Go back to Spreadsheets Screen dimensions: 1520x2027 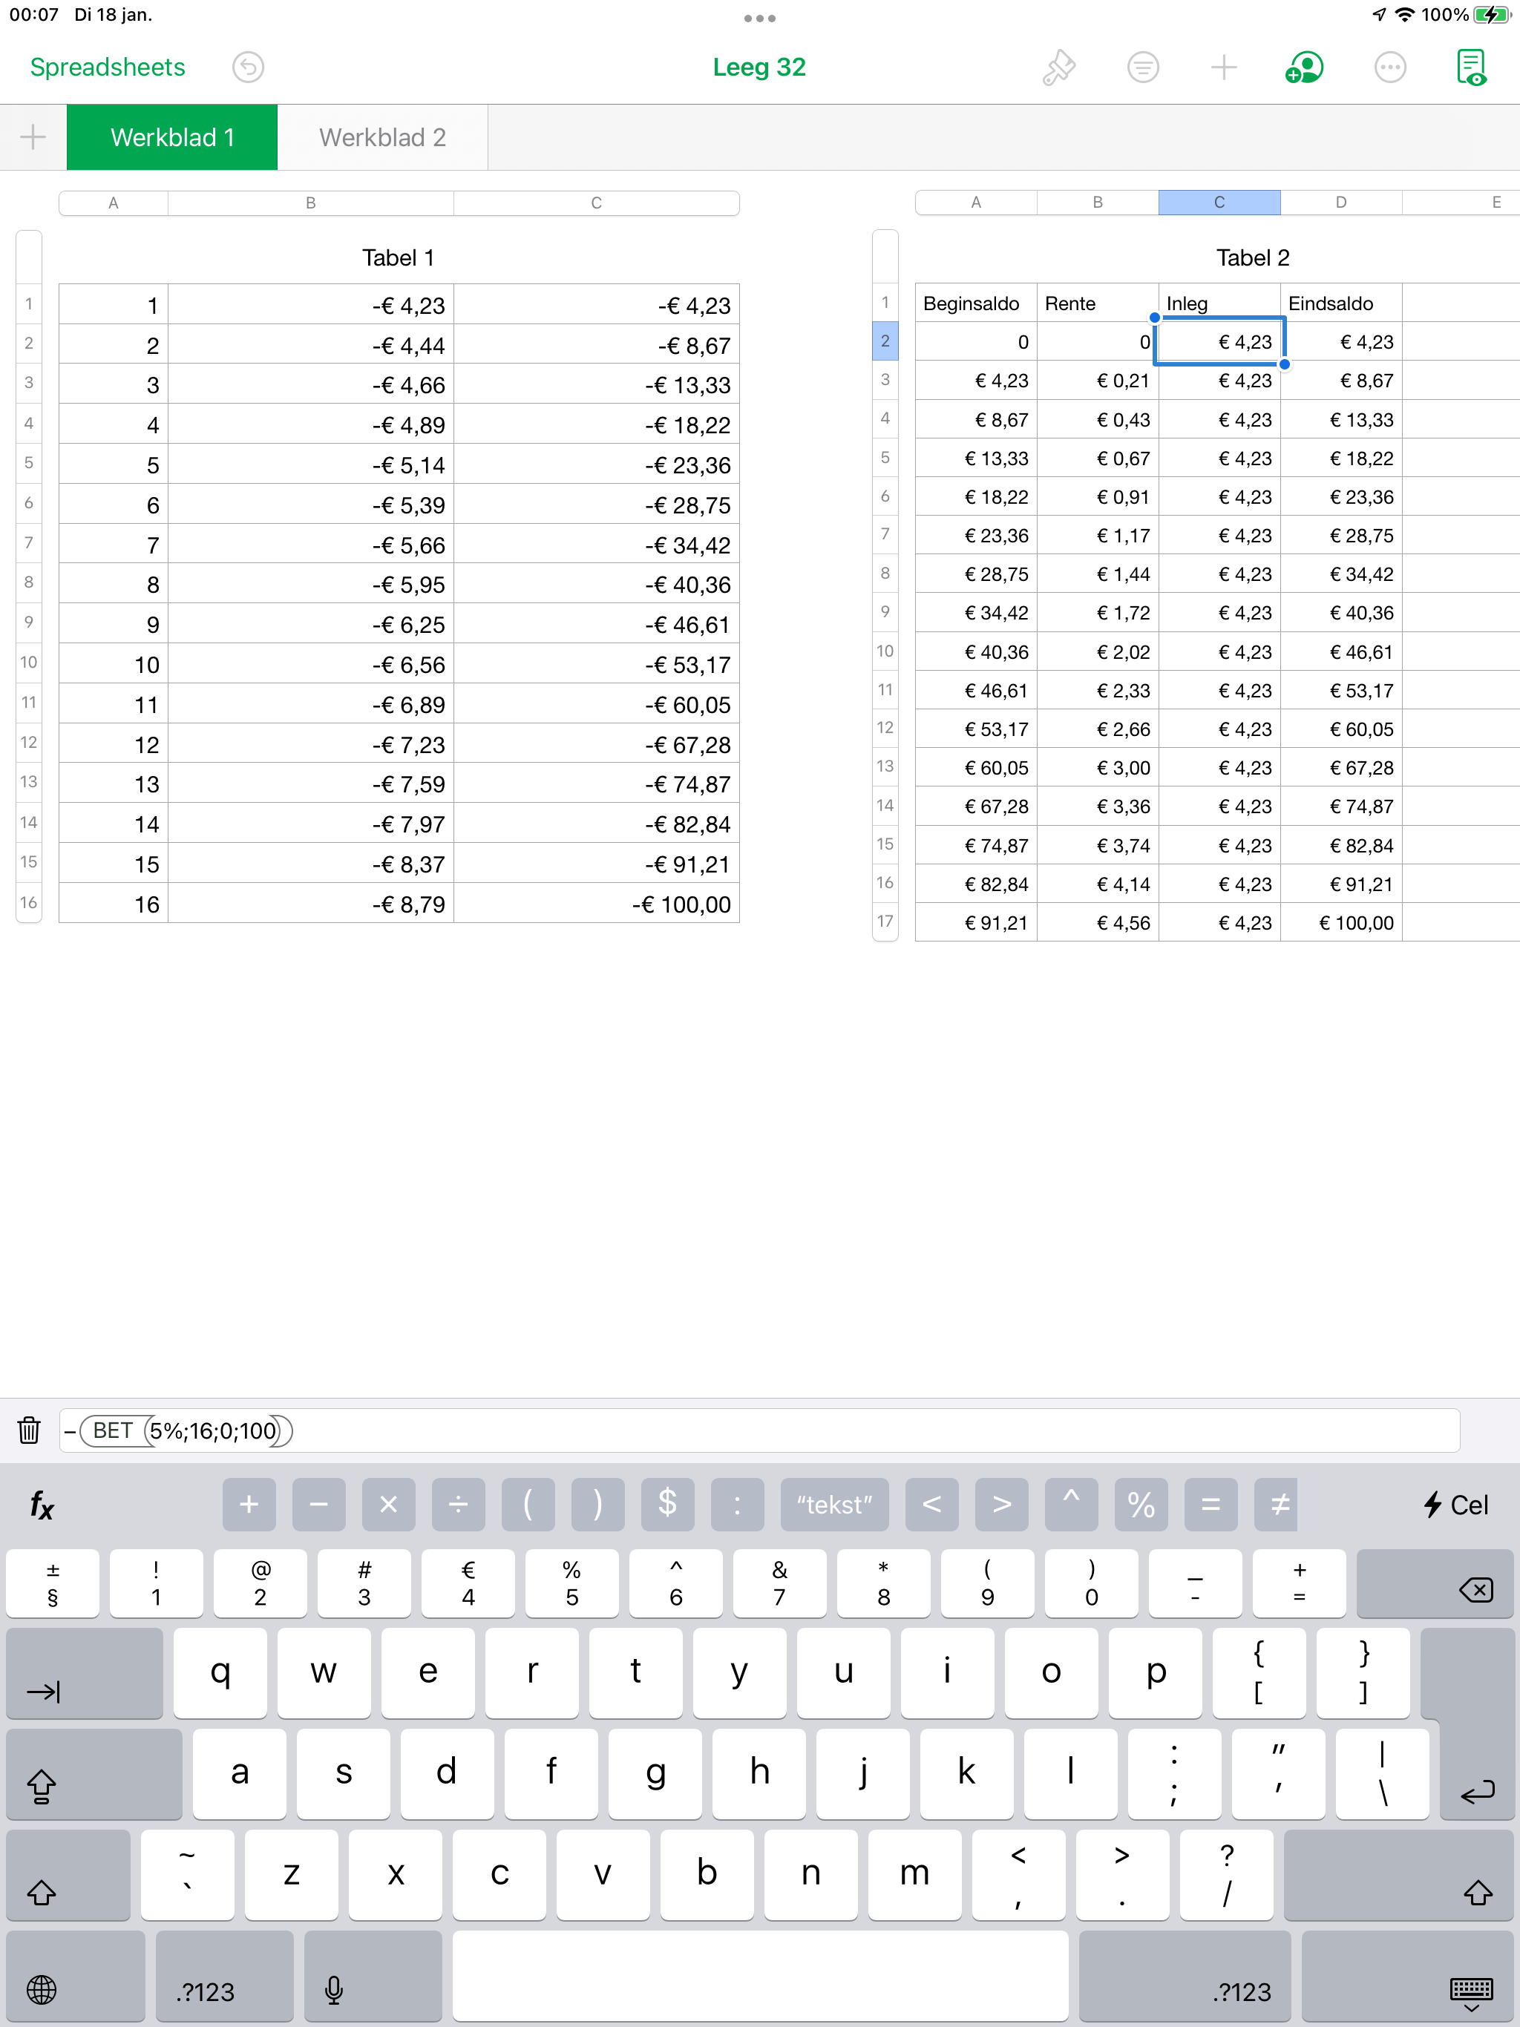[108, 67]
